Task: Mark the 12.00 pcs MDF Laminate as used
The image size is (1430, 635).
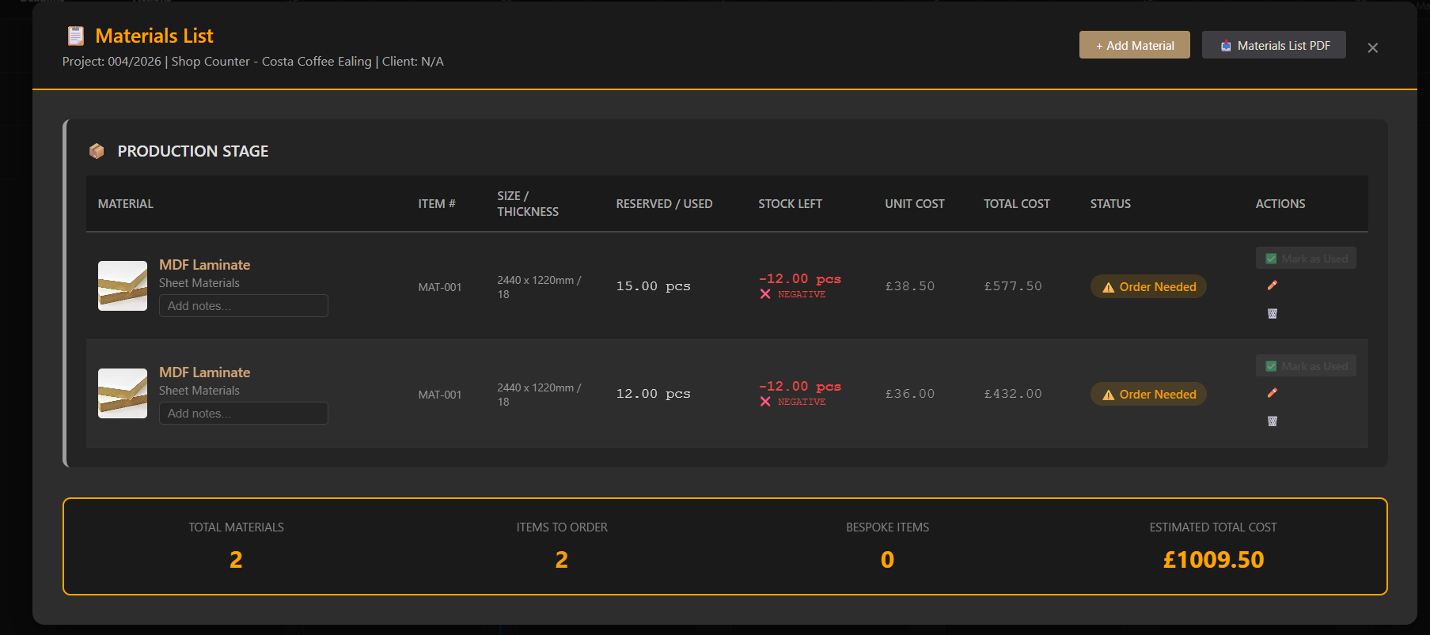Action: [1305, 366]
